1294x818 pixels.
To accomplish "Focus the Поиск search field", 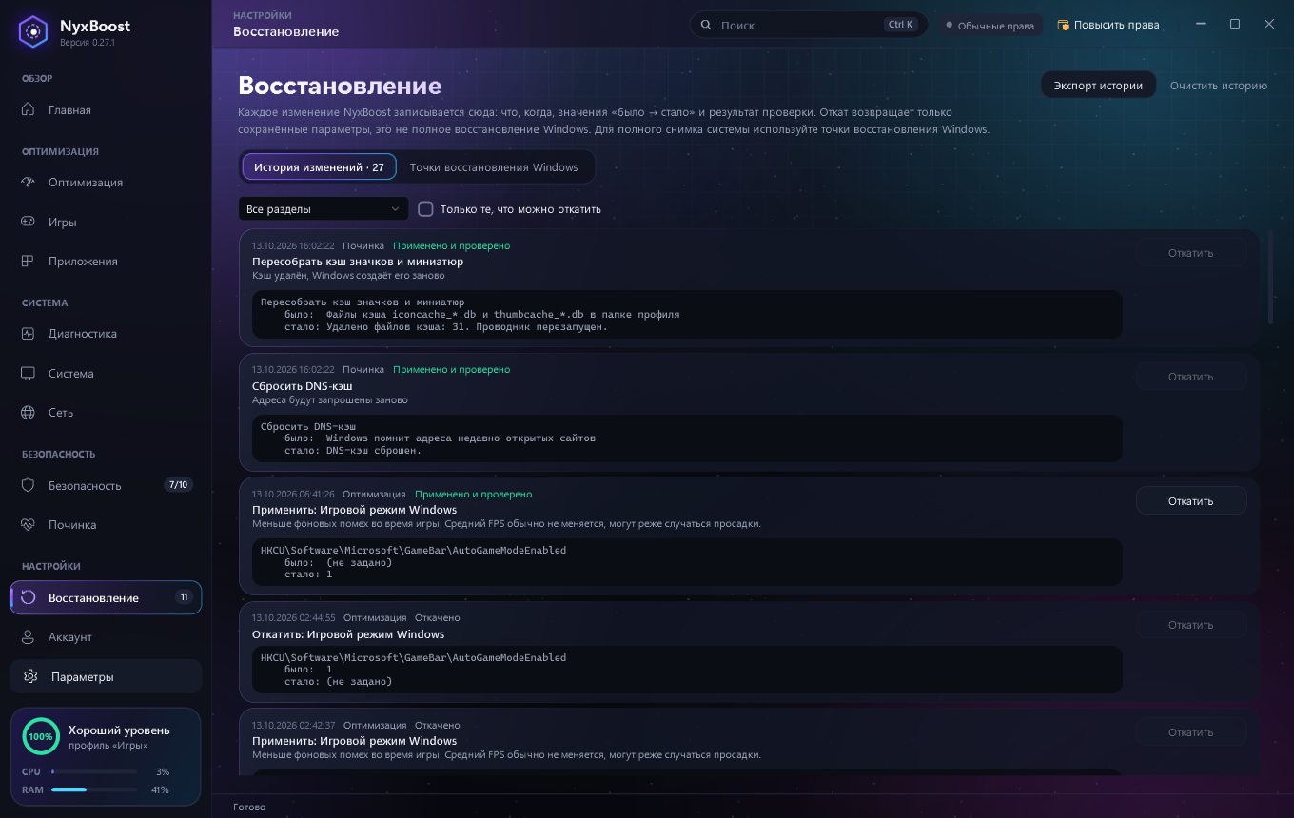I will point(809,25).
